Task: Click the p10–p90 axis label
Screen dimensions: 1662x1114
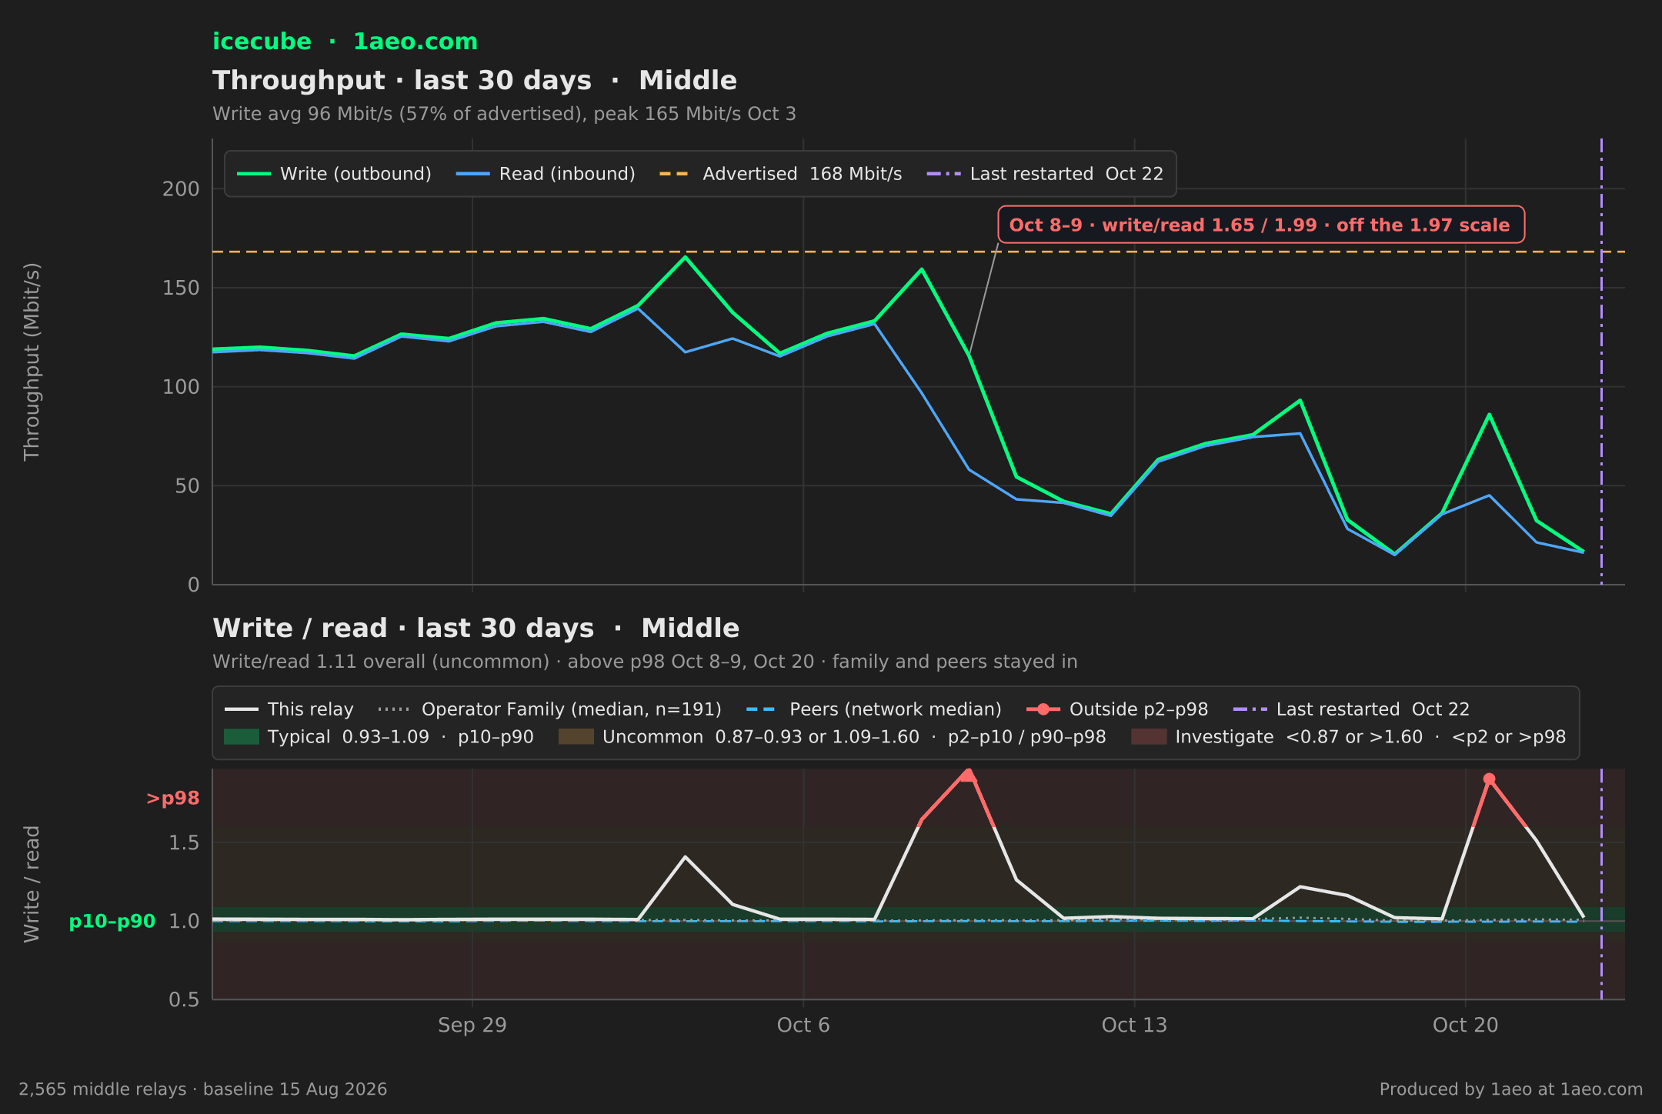Action: (x=112, y=922)
